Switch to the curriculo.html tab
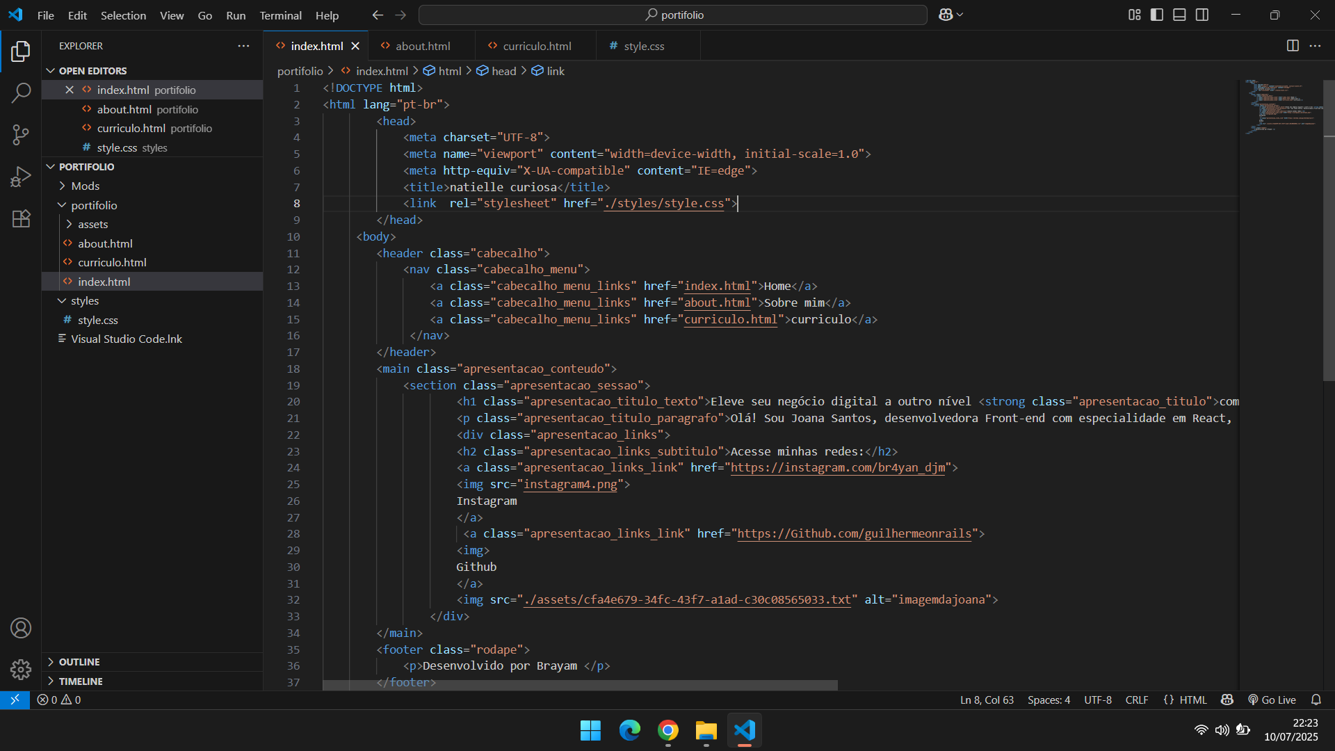The height and width of the screenshot is (751, 1335). (536, 46)
